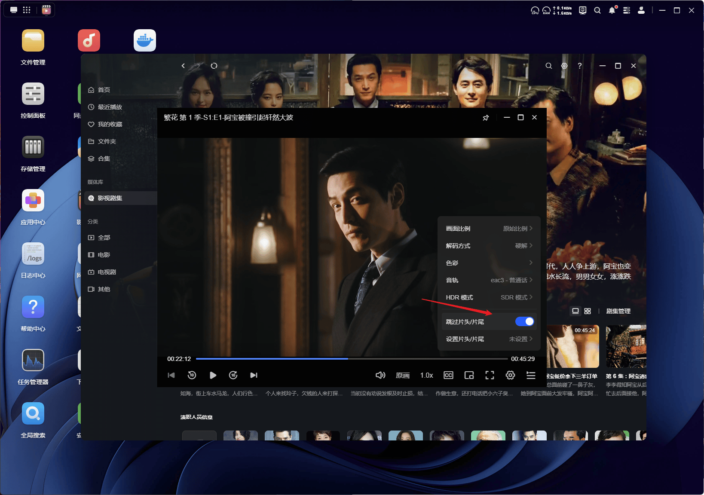The width and height of the screenshot is (704, 495).
Task: Switch to 最近播放 in the sidebar
Action: pyautogui.click(x=109, y=107)
